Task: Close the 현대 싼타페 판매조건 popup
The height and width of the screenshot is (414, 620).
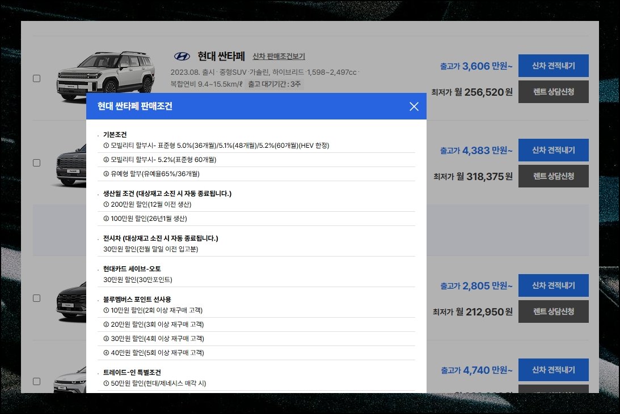Action: (414, 106)
